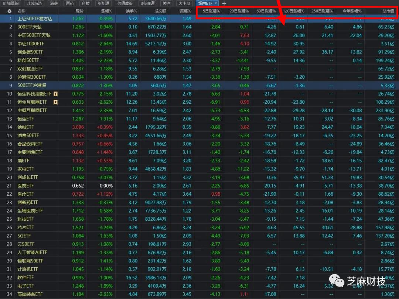Open the 消费 tab
The image size is (399, 299).
pos(54,3)
